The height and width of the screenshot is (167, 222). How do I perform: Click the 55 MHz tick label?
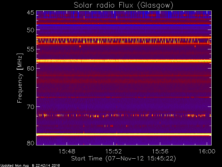point(31,49)
